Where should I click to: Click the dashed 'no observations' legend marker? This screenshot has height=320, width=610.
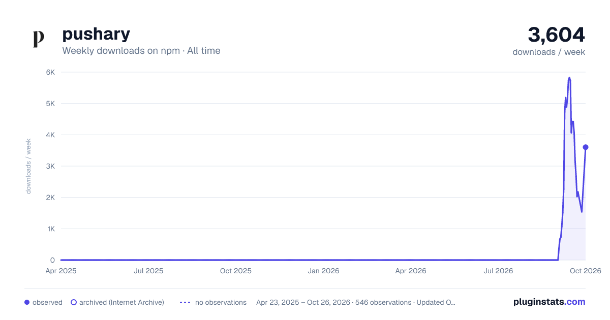coord(185,302)
